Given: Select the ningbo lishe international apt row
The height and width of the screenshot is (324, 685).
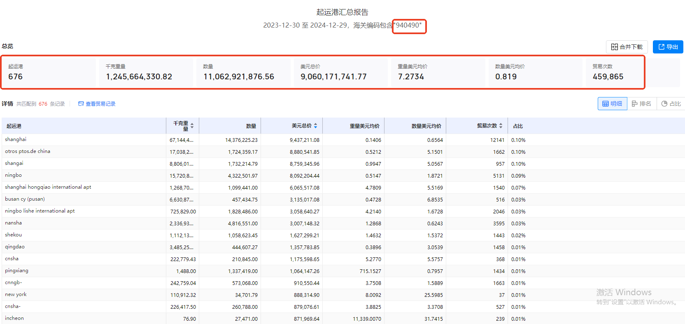Looking at the screenshot, I should (x=40, y=211).
